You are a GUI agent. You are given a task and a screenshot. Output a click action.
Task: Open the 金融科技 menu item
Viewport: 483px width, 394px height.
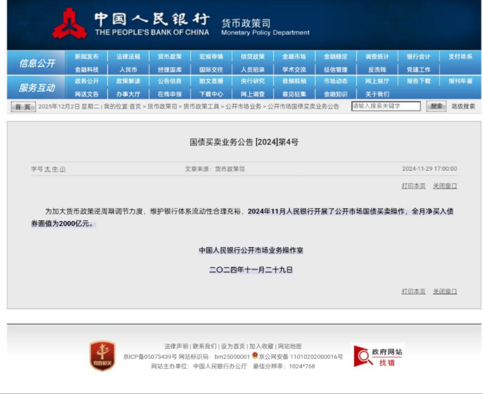[x=87, y=70]
